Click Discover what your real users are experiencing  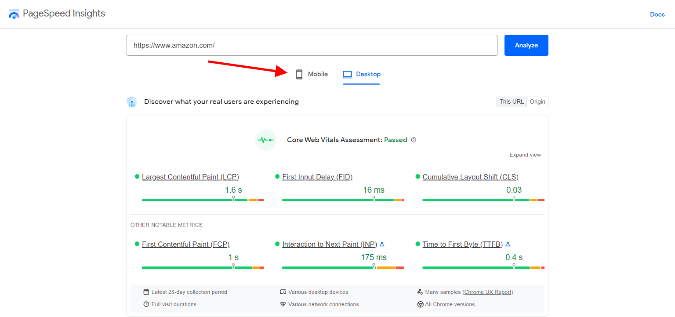point(221,102)
